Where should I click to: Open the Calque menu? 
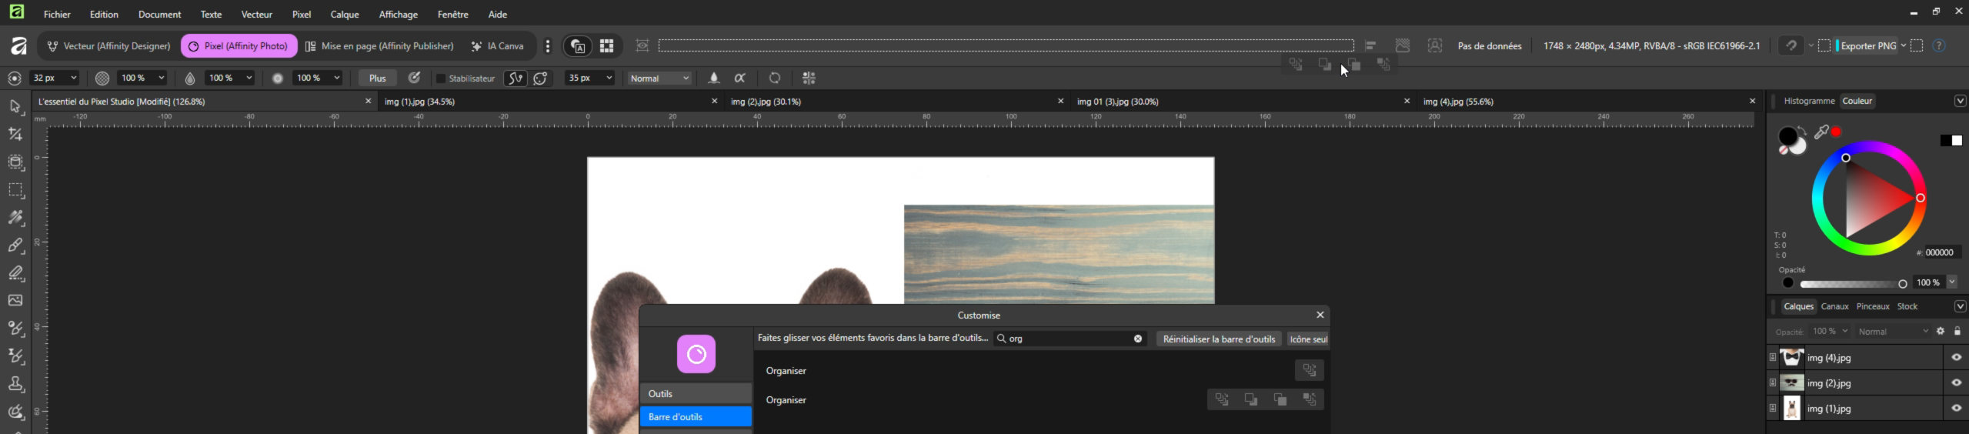click(344, 15)
